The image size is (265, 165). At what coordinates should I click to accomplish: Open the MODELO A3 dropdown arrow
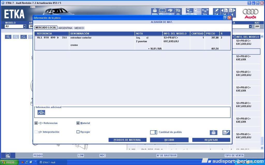click(x=25, y=27)
